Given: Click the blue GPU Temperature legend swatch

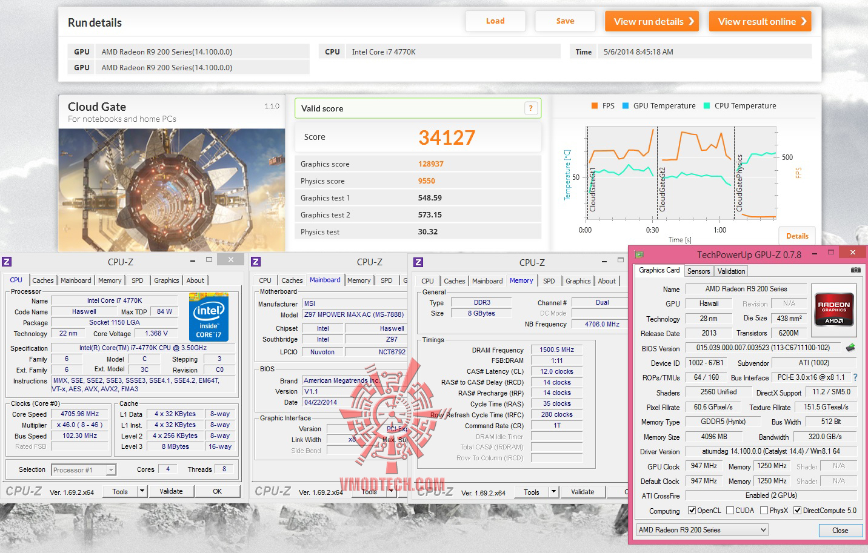Looking at the screenshot, I should 626,105.
